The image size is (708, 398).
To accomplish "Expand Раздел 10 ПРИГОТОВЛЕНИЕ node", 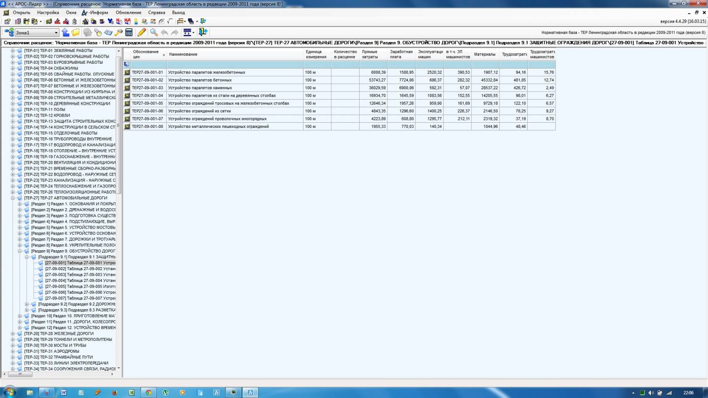I will [20, 316].
